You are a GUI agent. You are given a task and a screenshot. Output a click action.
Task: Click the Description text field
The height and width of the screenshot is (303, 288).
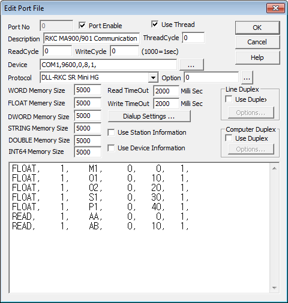91,38
